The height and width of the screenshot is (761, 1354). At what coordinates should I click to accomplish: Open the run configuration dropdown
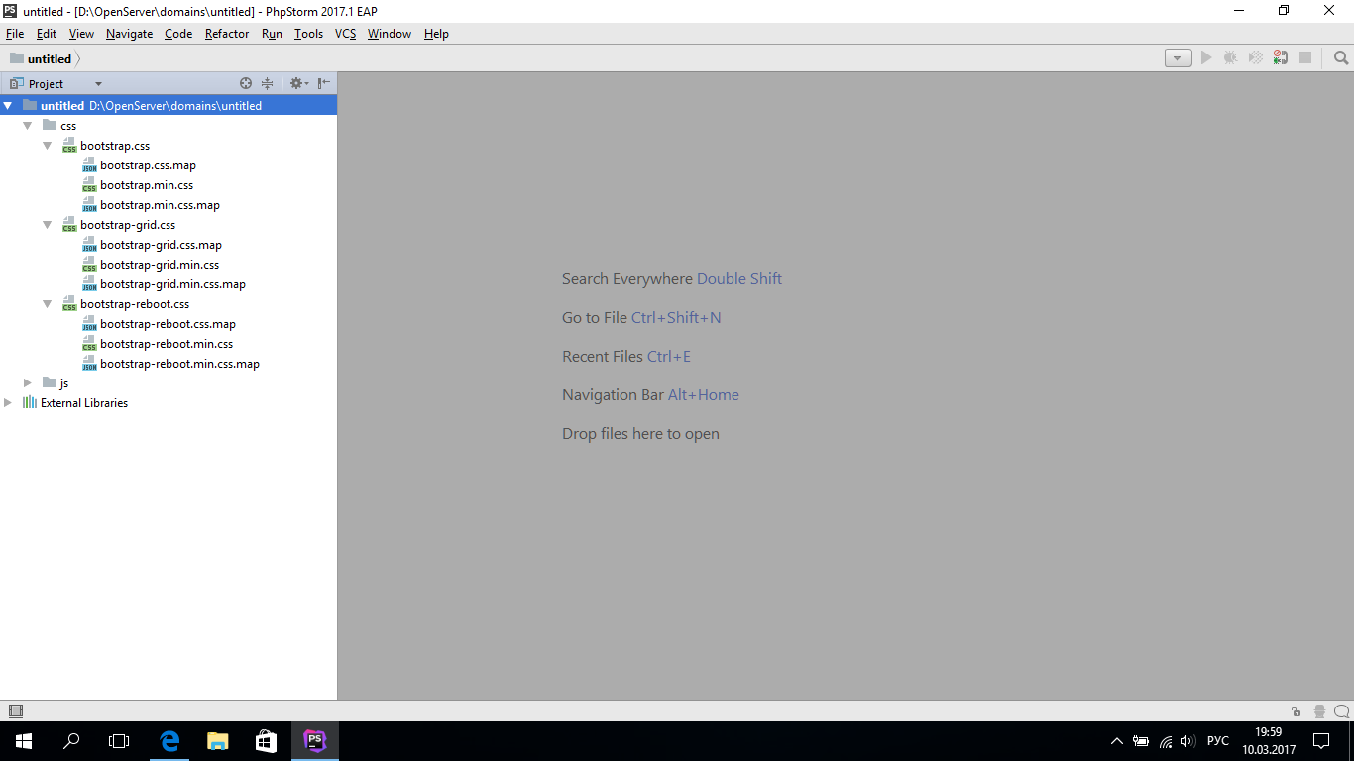[x=1178, y=58]
